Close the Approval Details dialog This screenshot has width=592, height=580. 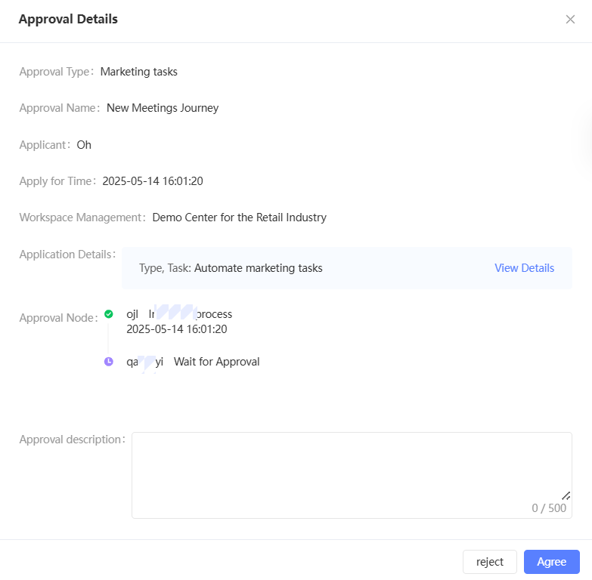pos(570,20)
